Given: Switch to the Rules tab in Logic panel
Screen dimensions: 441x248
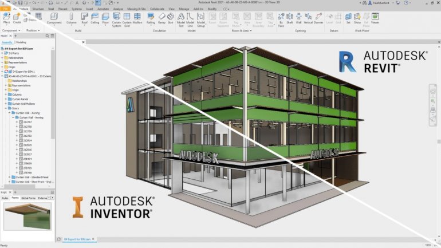Looking at the screenshot, I should click(x=5, y=198).
